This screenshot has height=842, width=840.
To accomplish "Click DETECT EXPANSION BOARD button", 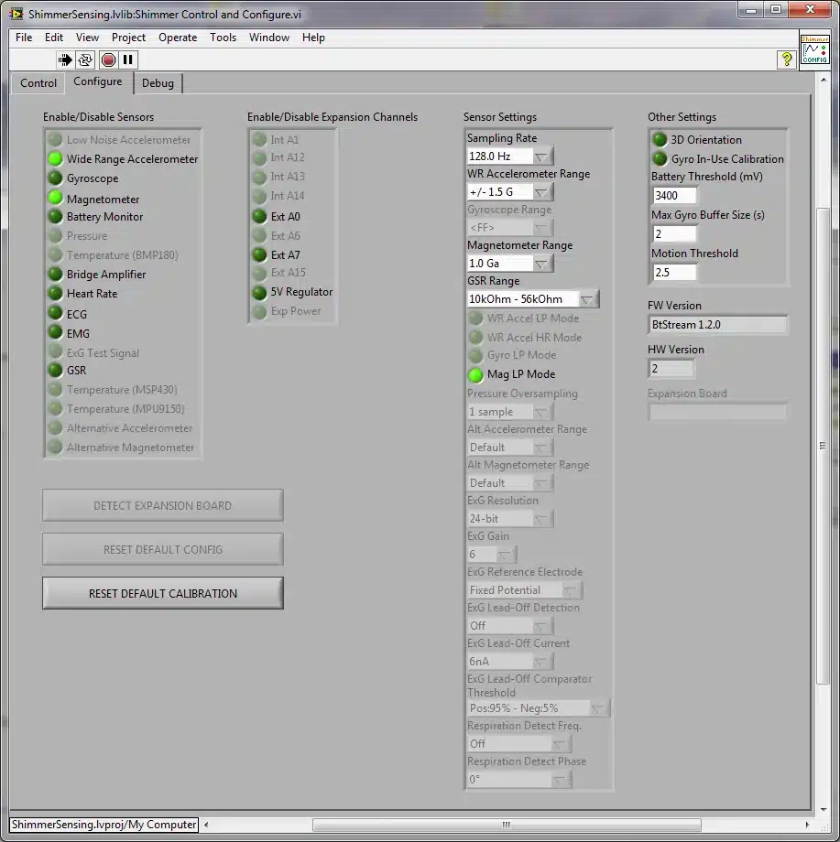I will [163, 505].
